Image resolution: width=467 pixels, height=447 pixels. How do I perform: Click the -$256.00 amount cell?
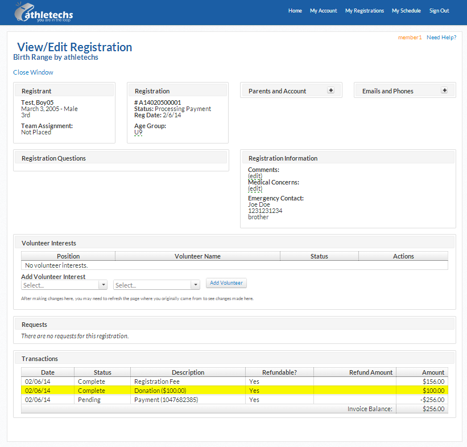422,400
